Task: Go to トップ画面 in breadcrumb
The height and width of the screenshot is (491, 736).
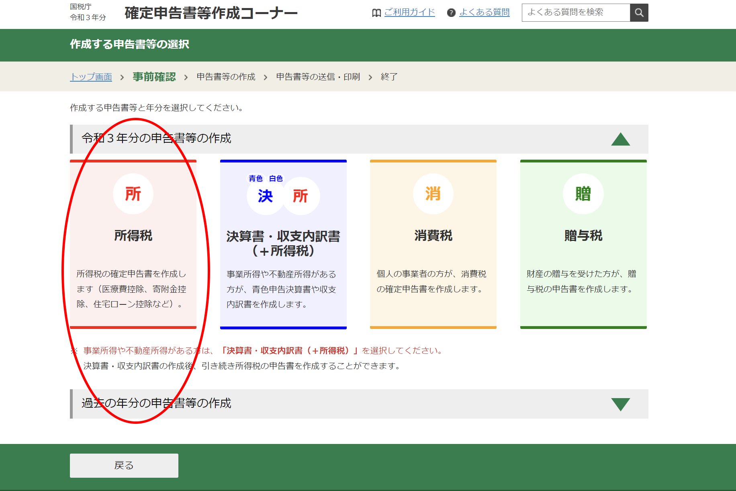Action: [x=91, y=77]
